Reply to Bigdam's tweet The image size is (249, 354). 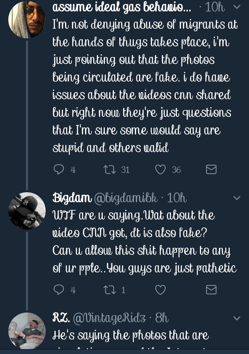click(59, 290)
